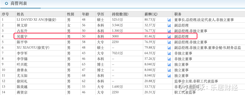Click salary value 32.37万
Viewport: 245px width, 95px height.
point(150,25)
